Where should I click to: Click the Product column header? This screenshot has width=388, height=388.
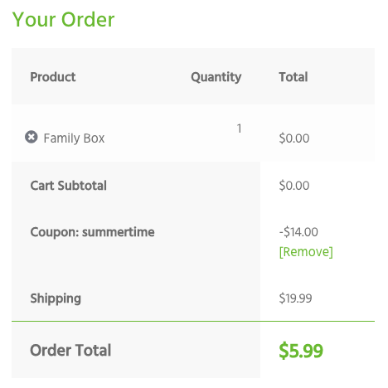point(53,77)
